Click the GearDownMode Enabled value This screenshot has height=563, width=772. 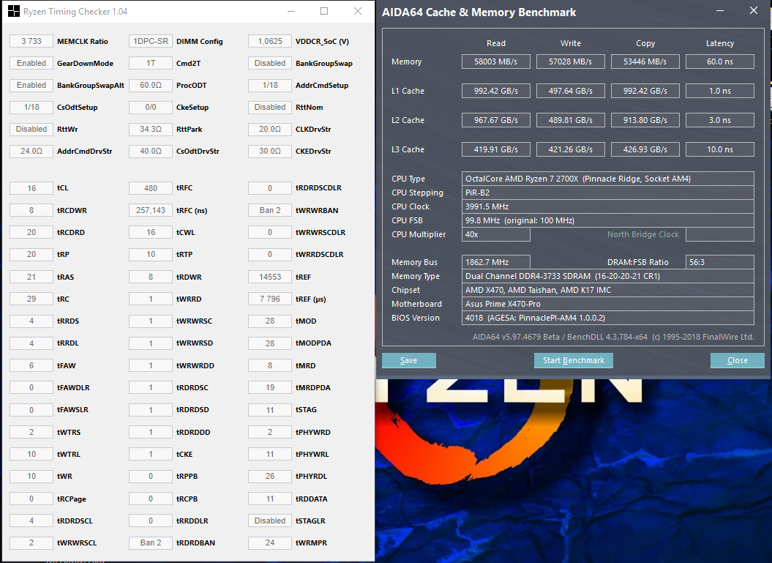[x=31, y=63]
